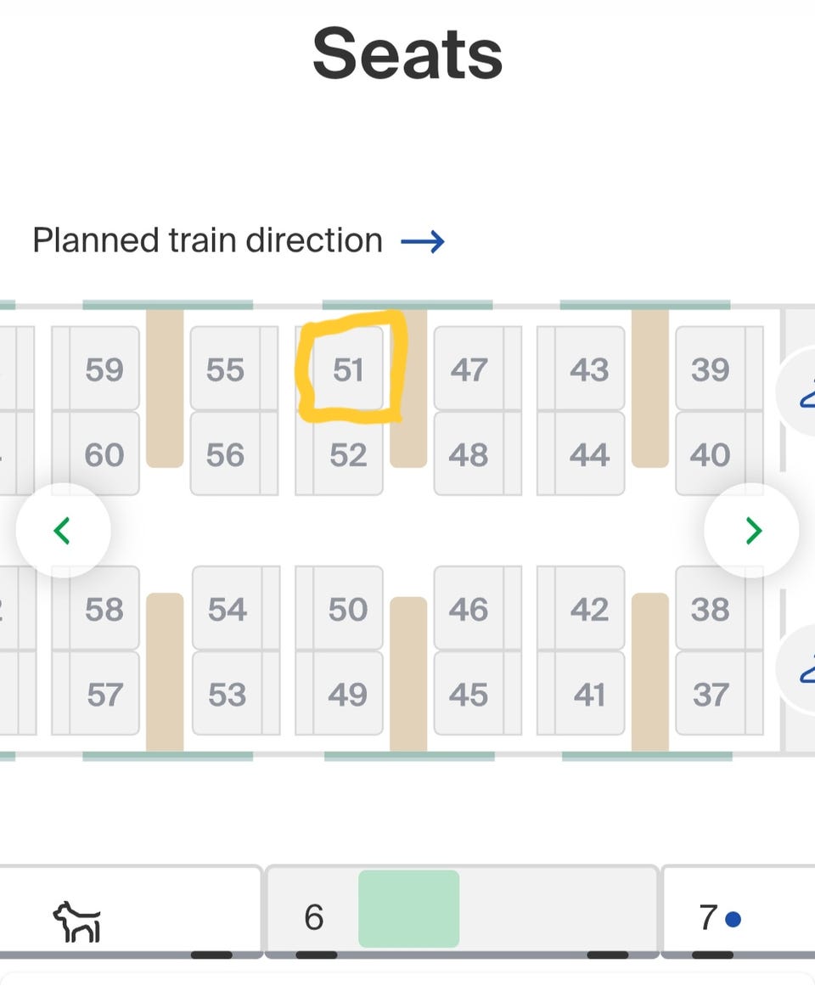
Task: Select seat 50
Action: [348, 609]
